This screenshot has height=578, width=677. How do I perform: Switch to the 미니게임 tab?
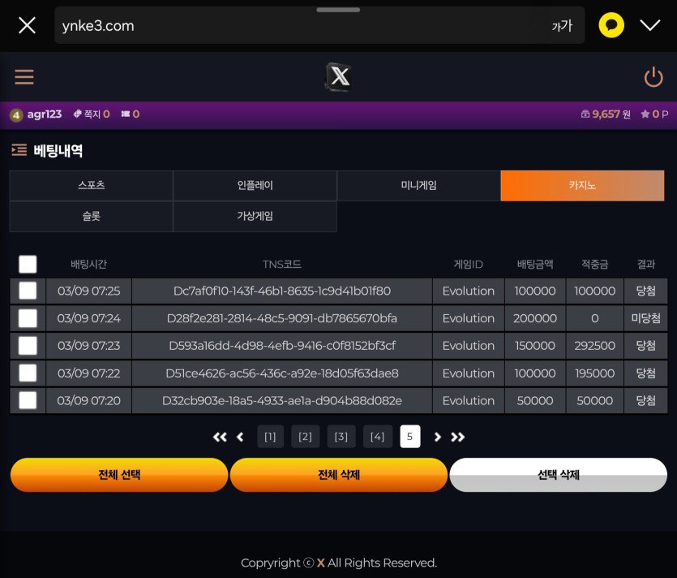coord(418,185)
